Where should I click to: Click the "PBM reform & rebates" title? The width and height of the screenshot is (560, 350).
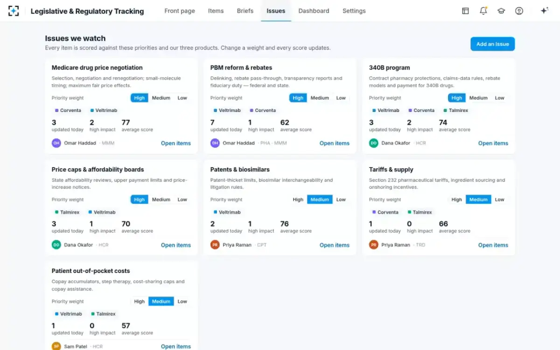241,68
